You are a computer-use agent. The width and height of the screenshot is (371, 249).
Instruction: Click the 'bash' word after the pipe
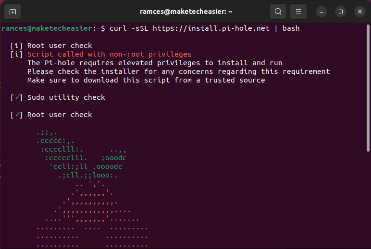click(291, 29)
